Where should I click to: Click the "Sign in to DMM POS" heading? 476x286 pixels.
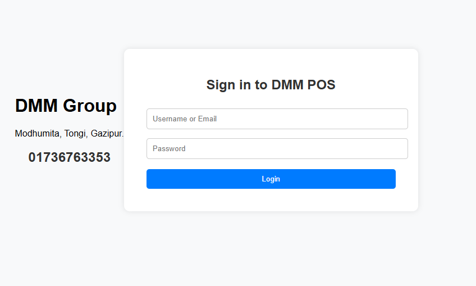tap(271, 85)
